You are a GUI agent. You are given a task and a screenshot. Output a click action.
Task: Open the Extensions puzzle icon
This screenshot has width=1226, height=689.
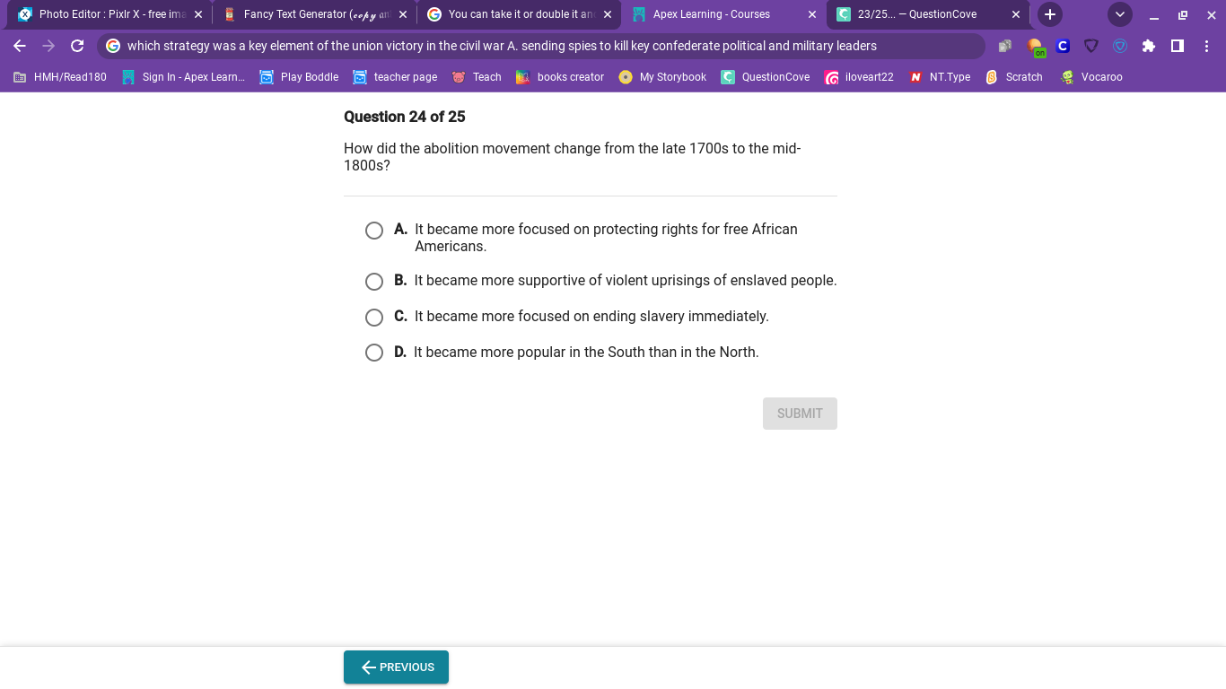pos(1149,46)
